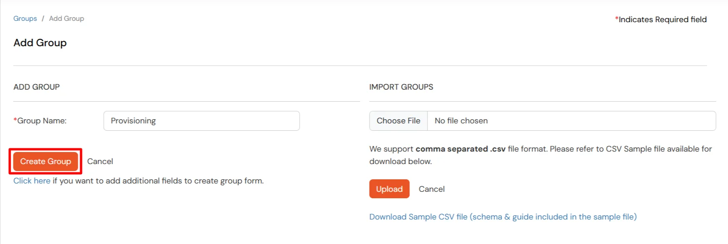Download the Sample CSV file link

(502, 217)
